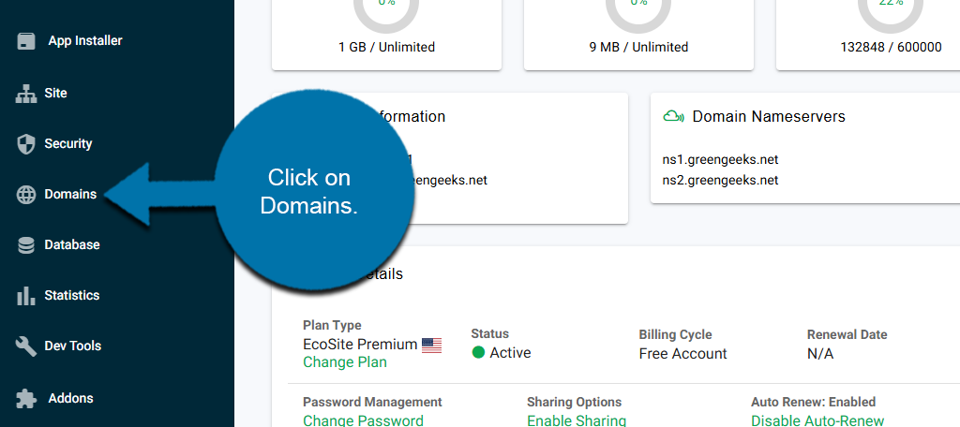The height and width of the screenshot is (427, 960).
Task: Click the Enable Sharing link
Action: (576, 421)
